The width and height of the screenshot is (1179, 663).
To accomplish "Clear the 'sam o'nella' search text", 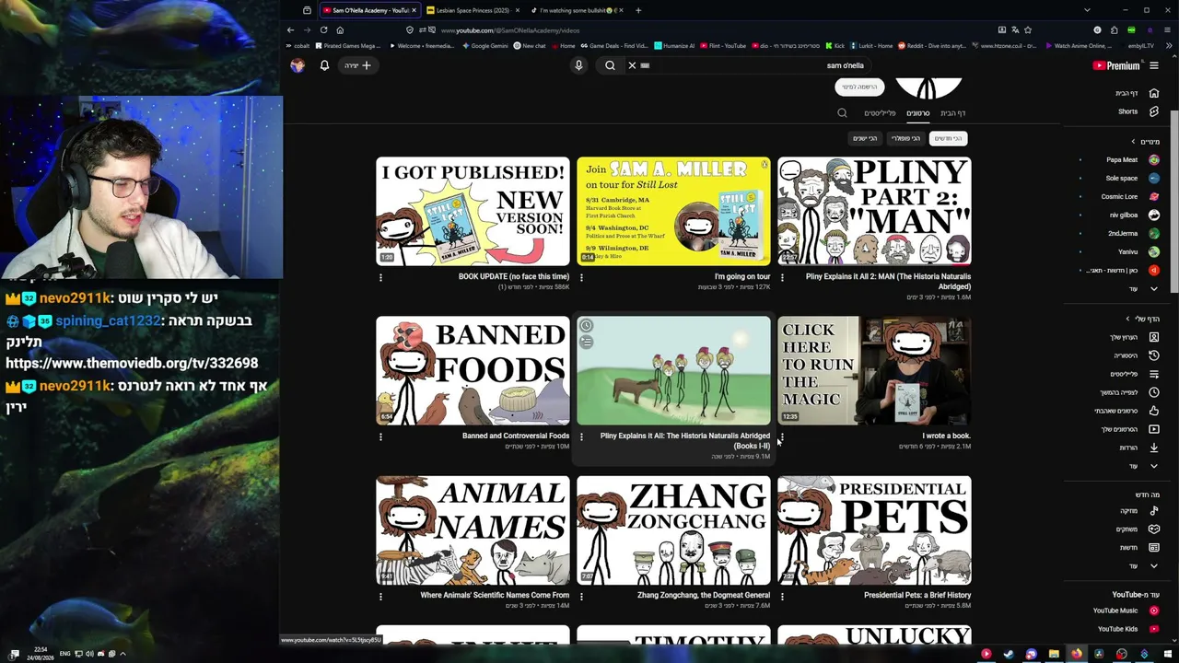I will 632,65.
